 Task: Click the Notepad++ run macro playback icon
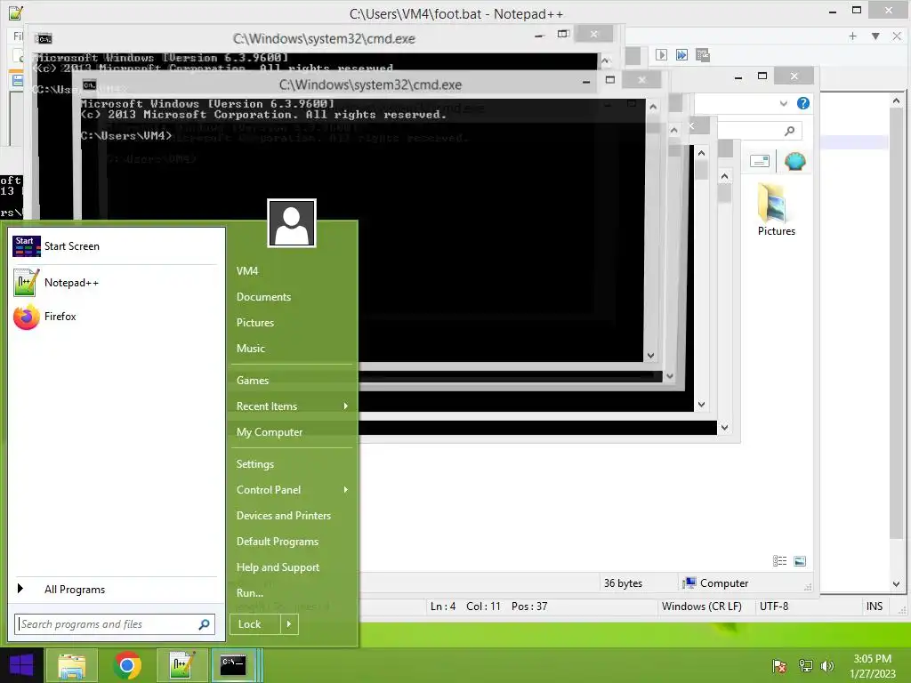pyautogui.click(x=661, y=54)
